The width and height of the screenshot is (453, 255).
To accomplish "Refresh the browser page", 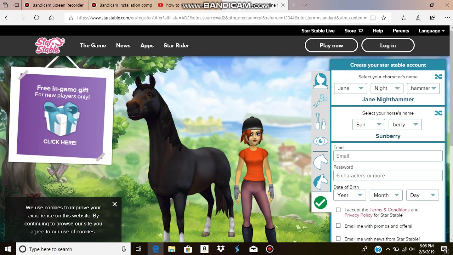I will 36,18.
